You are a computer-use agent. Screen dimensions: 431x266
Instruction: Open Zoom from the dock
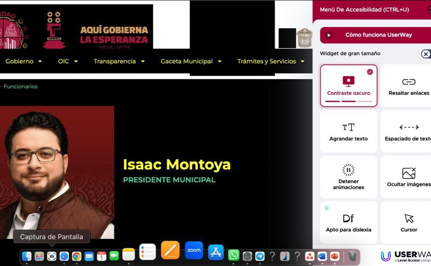194,250
